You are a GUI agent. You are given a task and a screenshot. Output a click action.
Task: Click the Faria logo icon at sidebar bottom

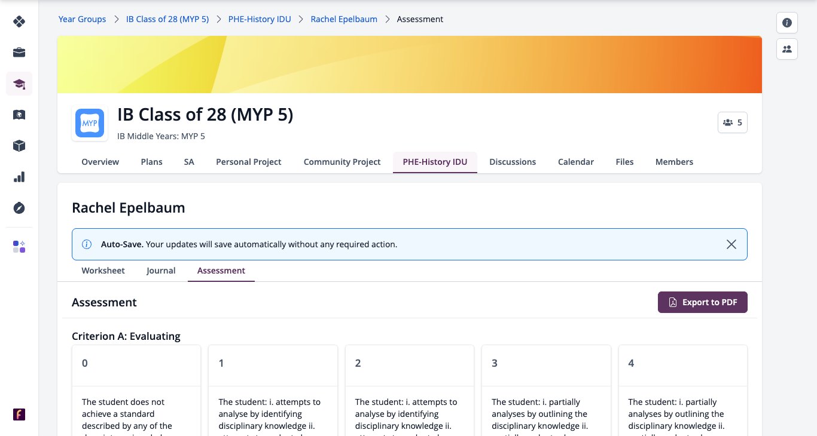(x=19, y=414)
